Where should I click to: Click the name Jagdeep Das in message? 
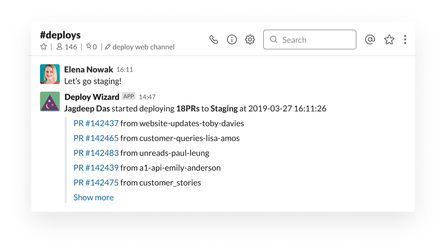point(87,109)
